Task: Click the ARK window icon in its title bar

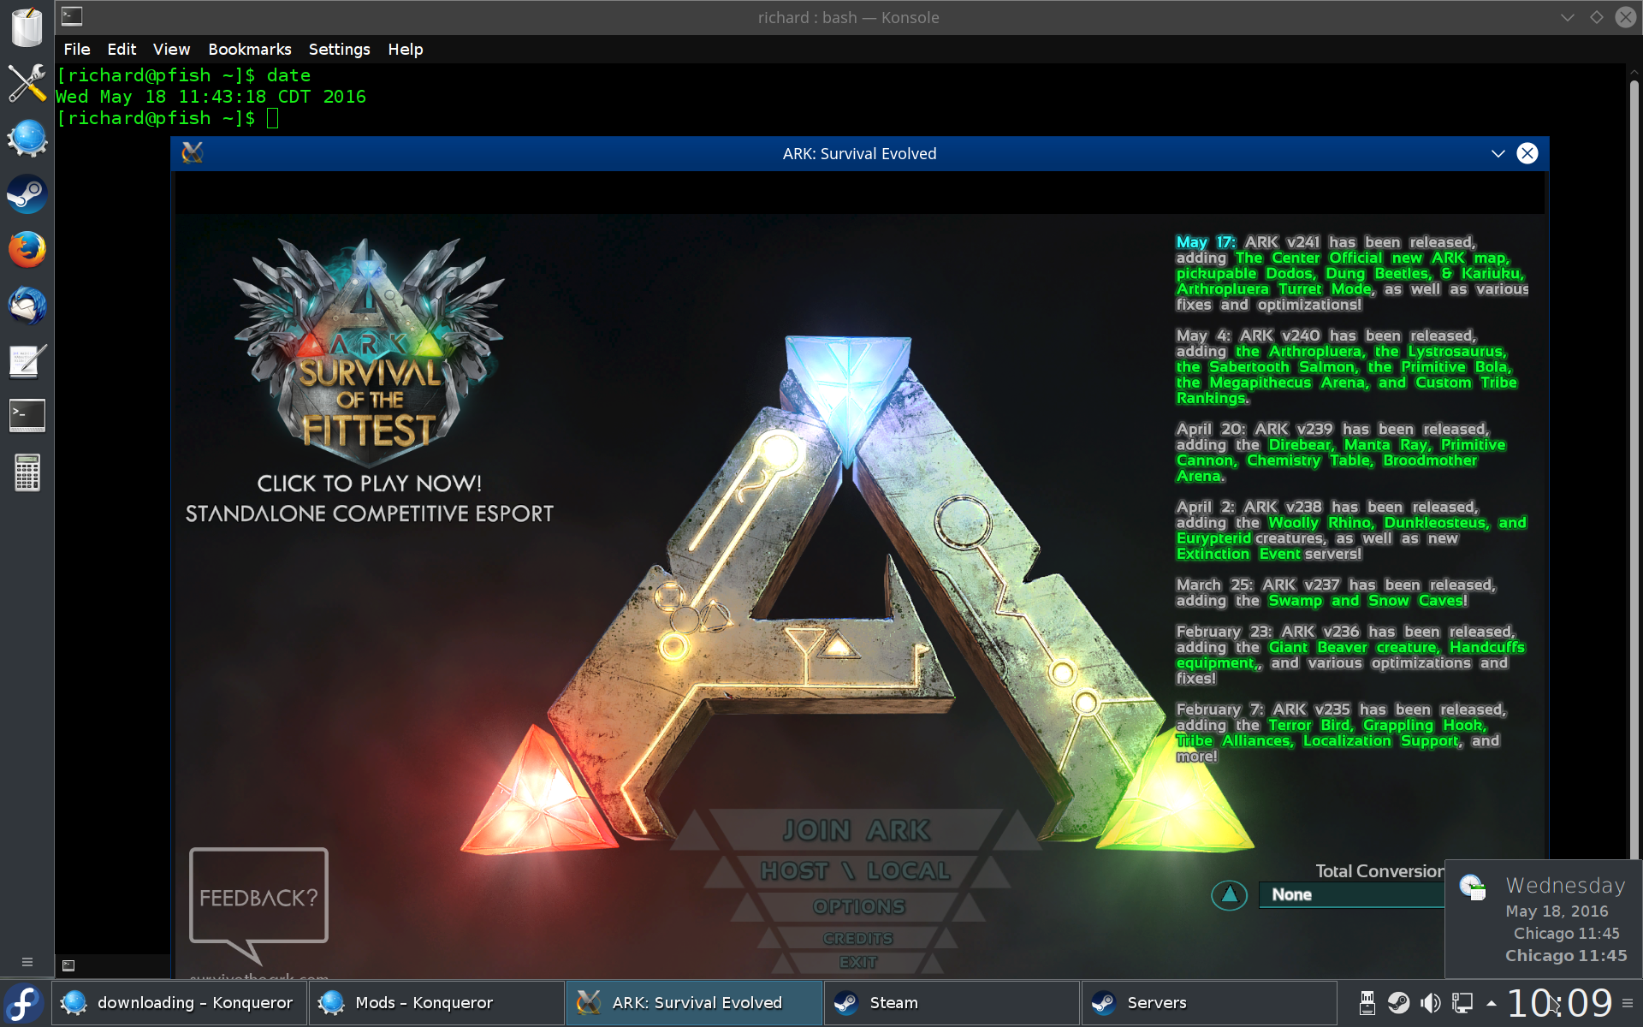Action: (x=193, y=153)
